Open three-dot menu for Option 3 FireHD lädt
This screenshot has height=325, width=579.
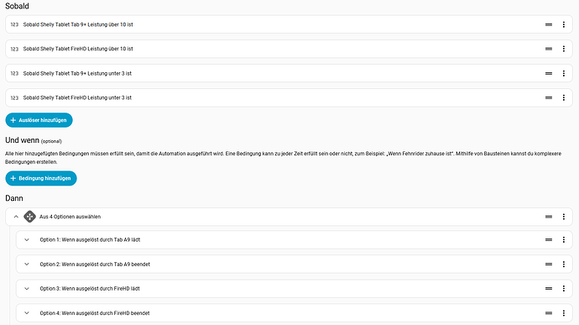tap(564, 288)
